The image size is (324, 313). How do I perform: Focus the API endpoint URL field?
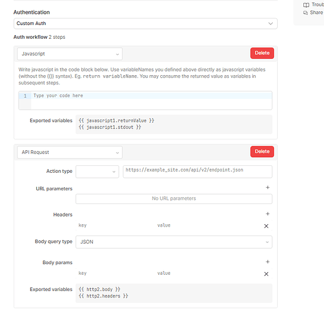(x=198, y=172)
